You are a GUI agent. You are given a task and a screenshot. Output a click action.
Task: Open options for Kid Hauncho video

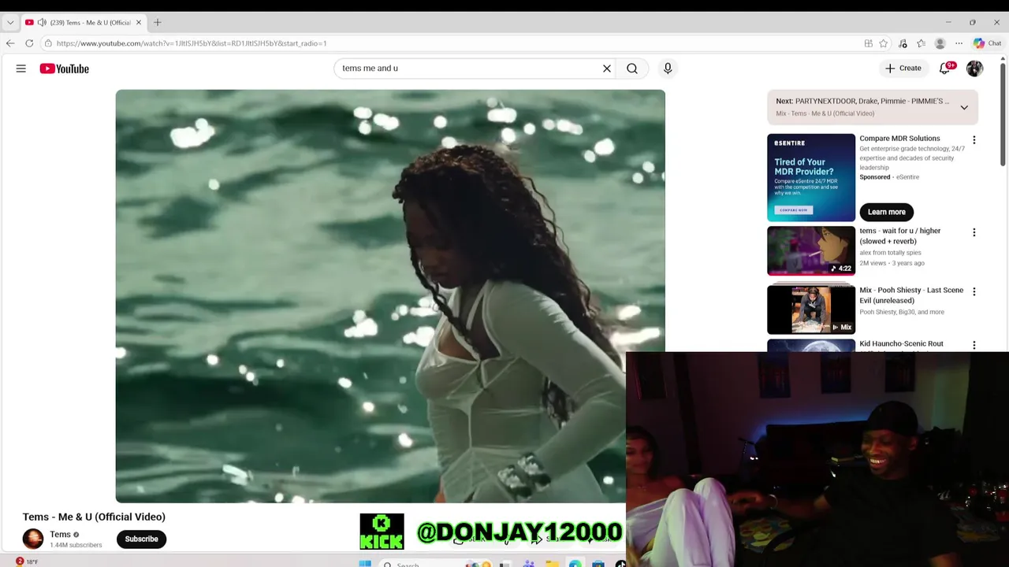point(974,345)
